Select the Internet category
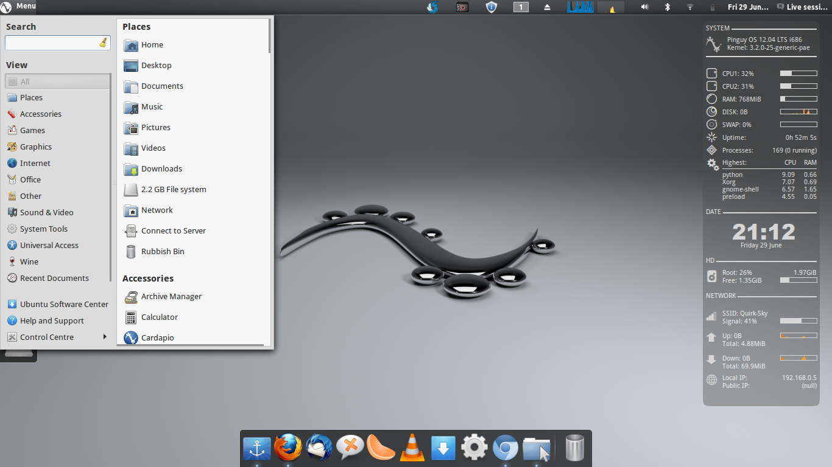 [35, 163]
